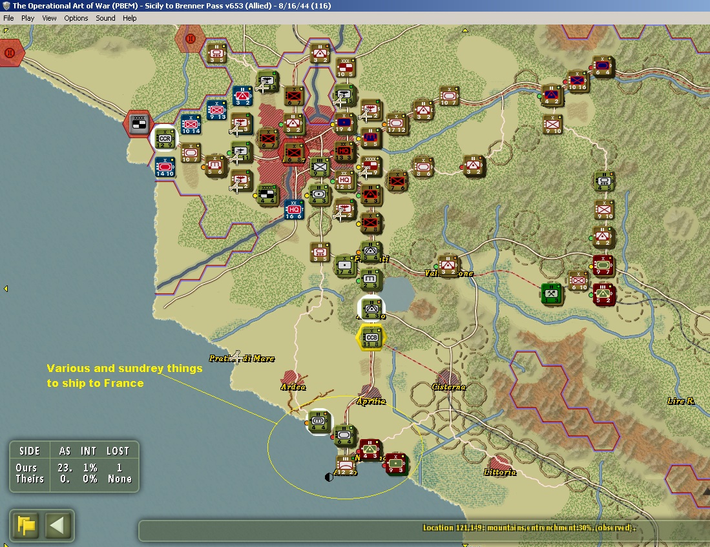Viewport: 710px width, 547px height.
Task: Select the bright green engineer unit 1 3
Action: [x=551, y=294]
